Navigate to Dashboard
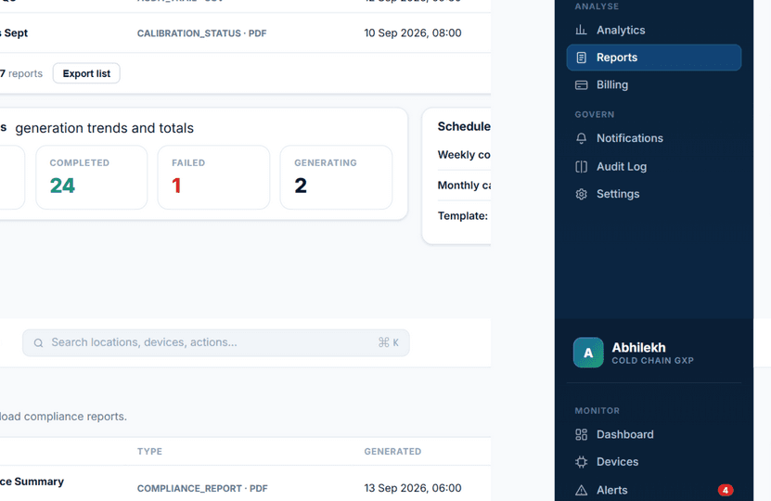771x501 pixels. tap(653, 434)
